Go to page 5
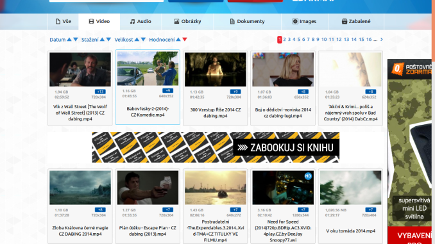This screenshot has height=244, width=435. click(299, 39)
